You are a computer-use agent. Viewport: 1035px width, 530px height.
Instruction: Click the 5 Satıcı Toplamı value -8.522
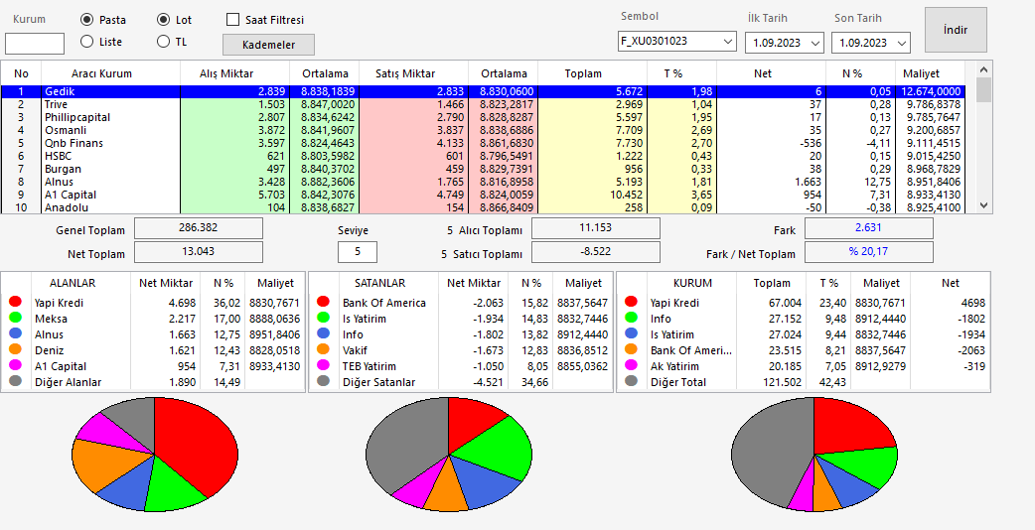pos(596,252)
